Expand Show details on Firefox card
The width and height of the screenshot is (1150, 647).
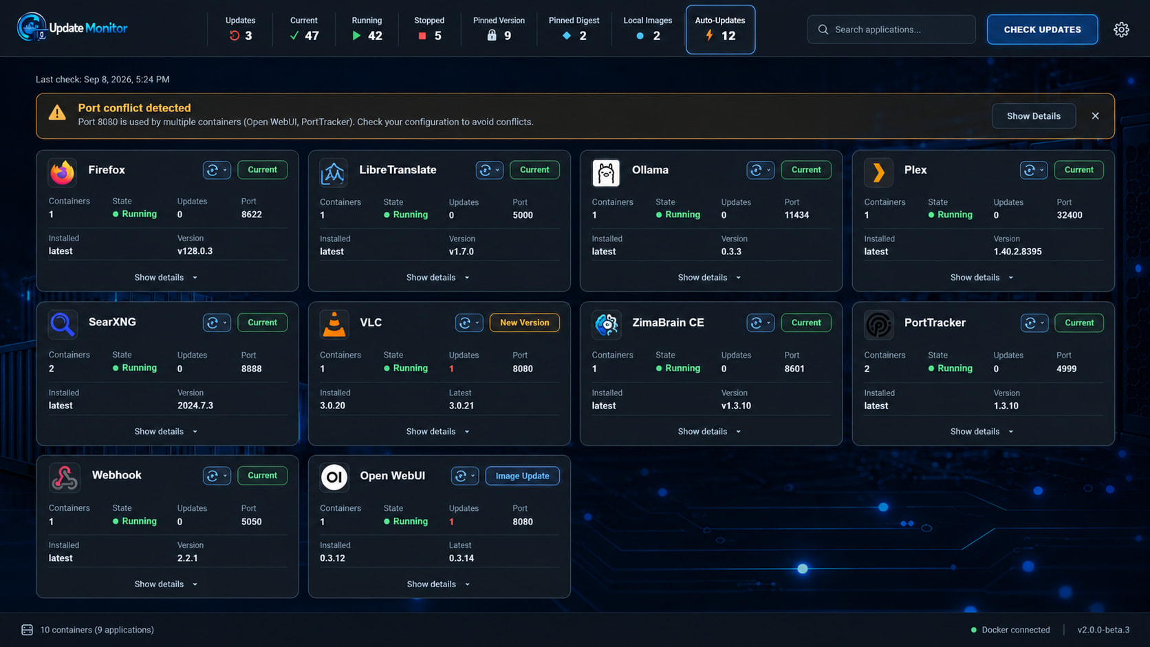point(166,278)
